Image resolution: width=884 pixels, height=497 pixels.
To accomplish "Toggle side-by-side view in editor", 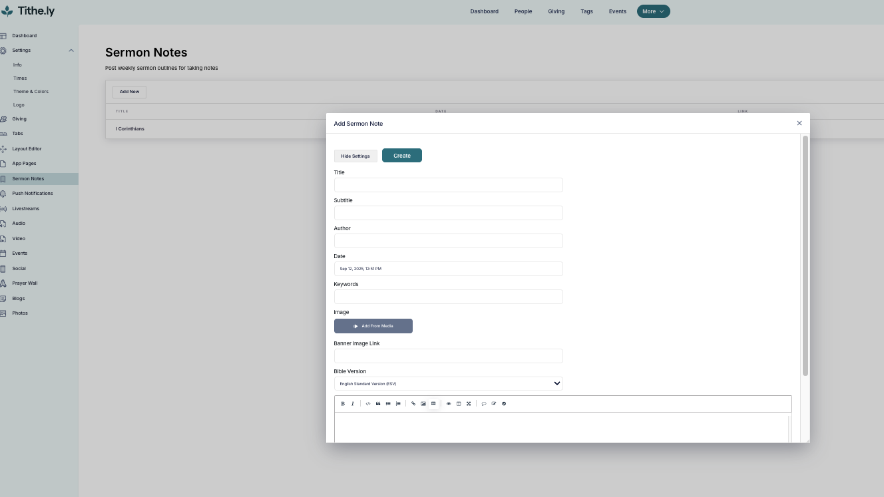I will [459, 404].
